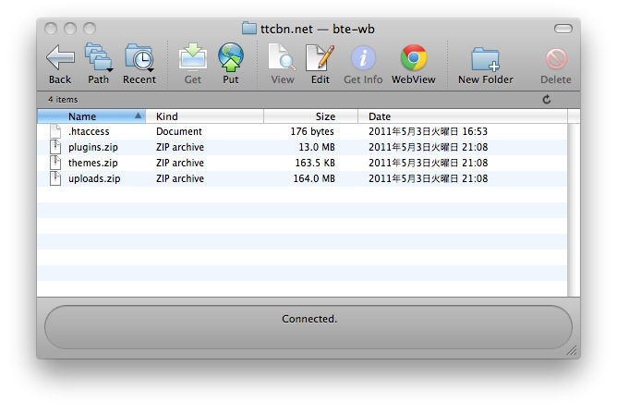The height and width of the screenshot is (414, 617).
Task: Sort files by Kind column
Action: tap(207, 116)
